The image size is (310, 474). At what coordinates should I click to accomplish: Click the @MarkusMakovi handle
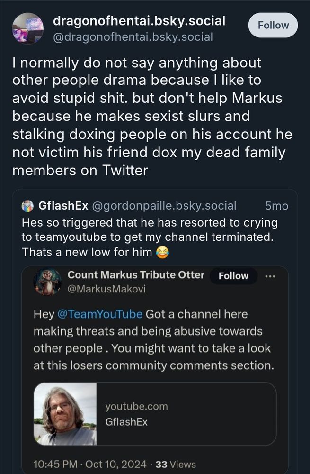(x=97, y=288)
